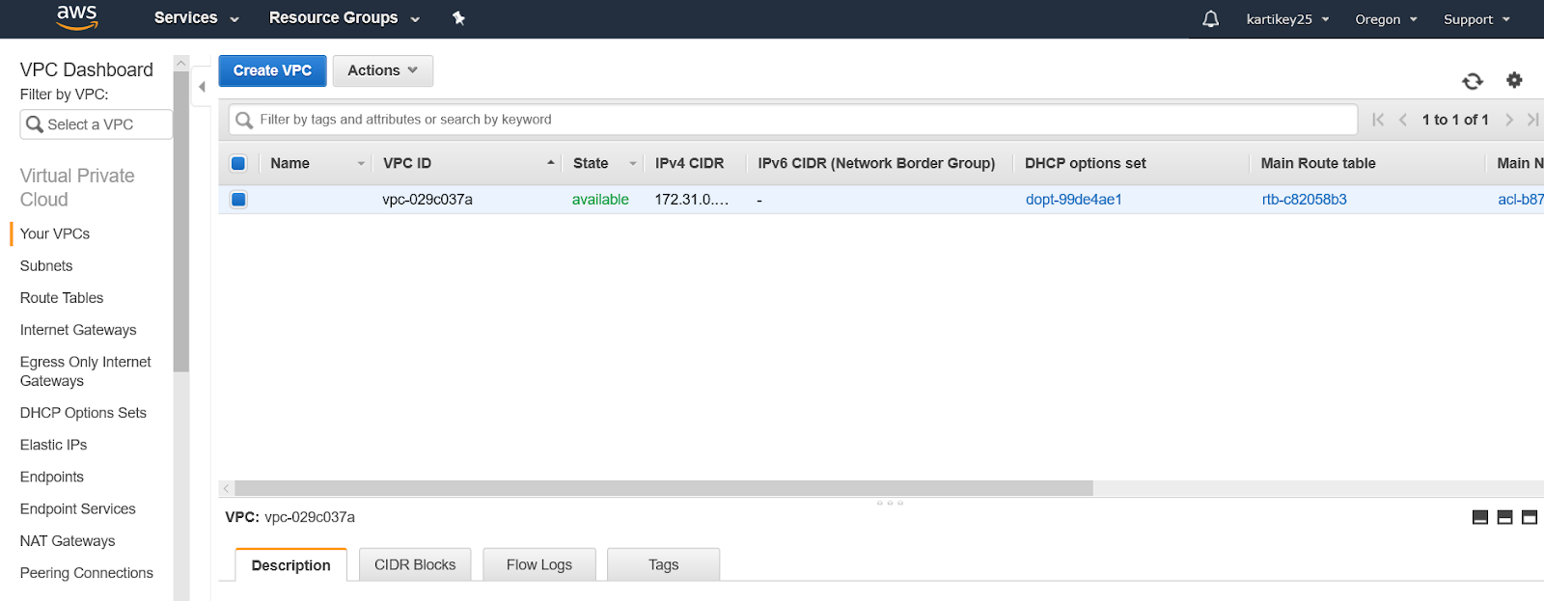Image resolution: width=1544 pixels, height=601 pixels.
Task: Toggle checkbox for vpc-029c037a row
Action: pyautogui.click(x=238, y=200)
